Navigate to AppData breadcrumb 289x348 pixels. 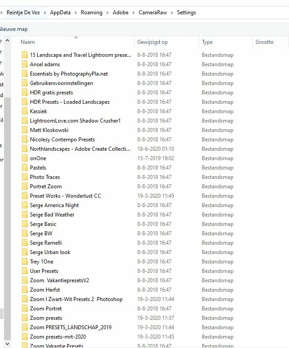60,13
